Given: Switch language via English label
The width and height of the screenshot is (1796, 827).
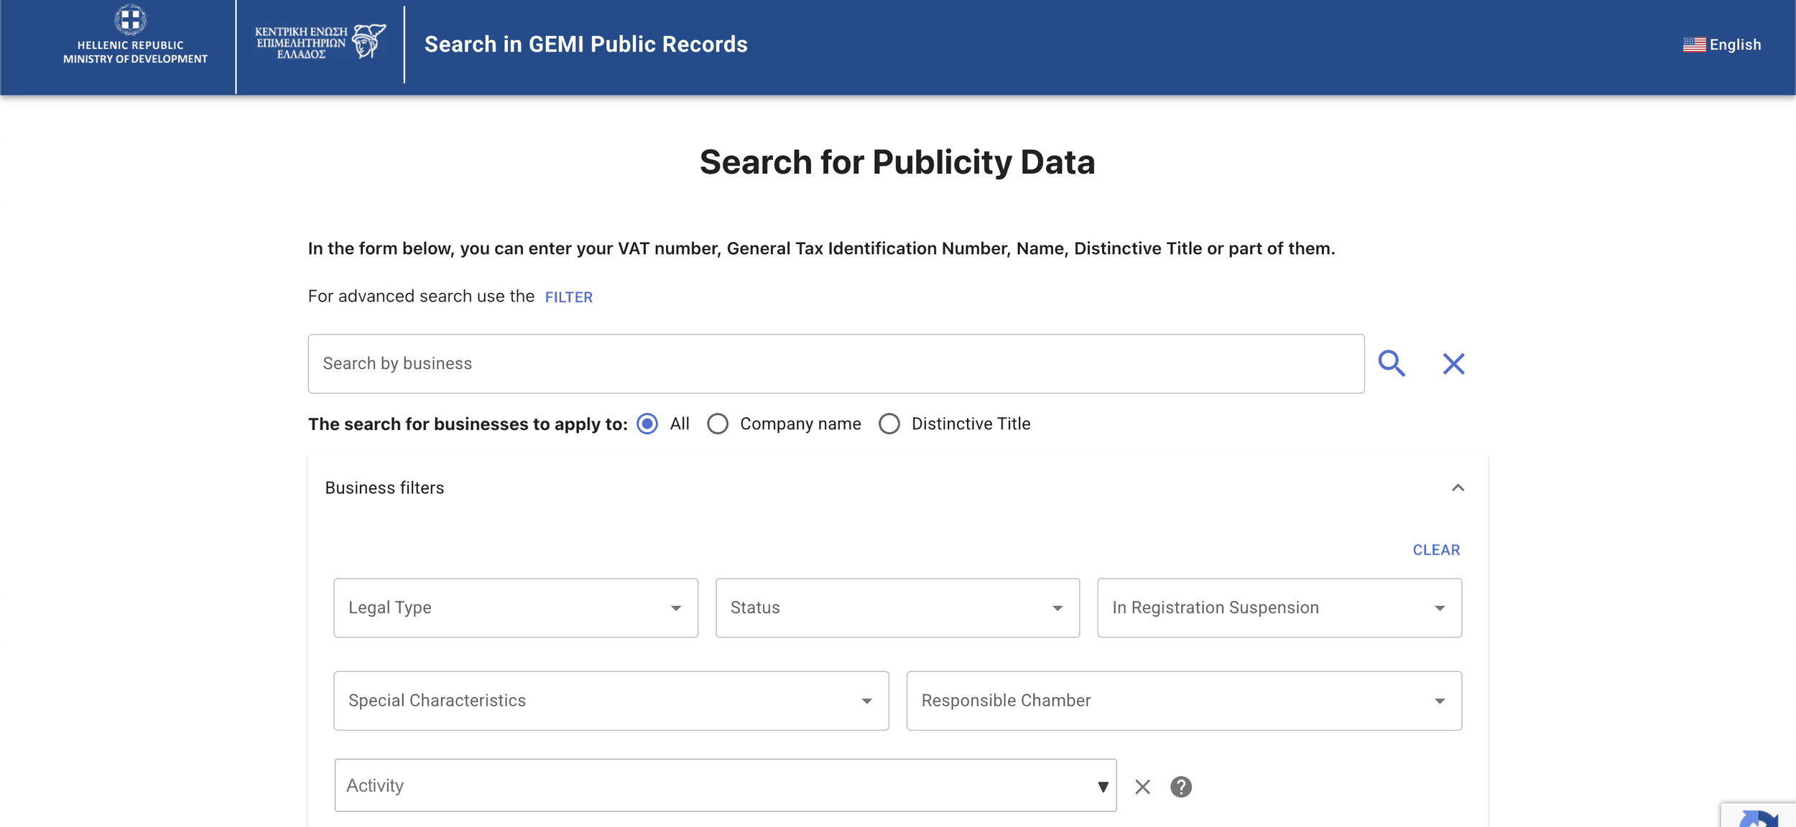Looking at the screenshot, I should tap(1735, 45).
